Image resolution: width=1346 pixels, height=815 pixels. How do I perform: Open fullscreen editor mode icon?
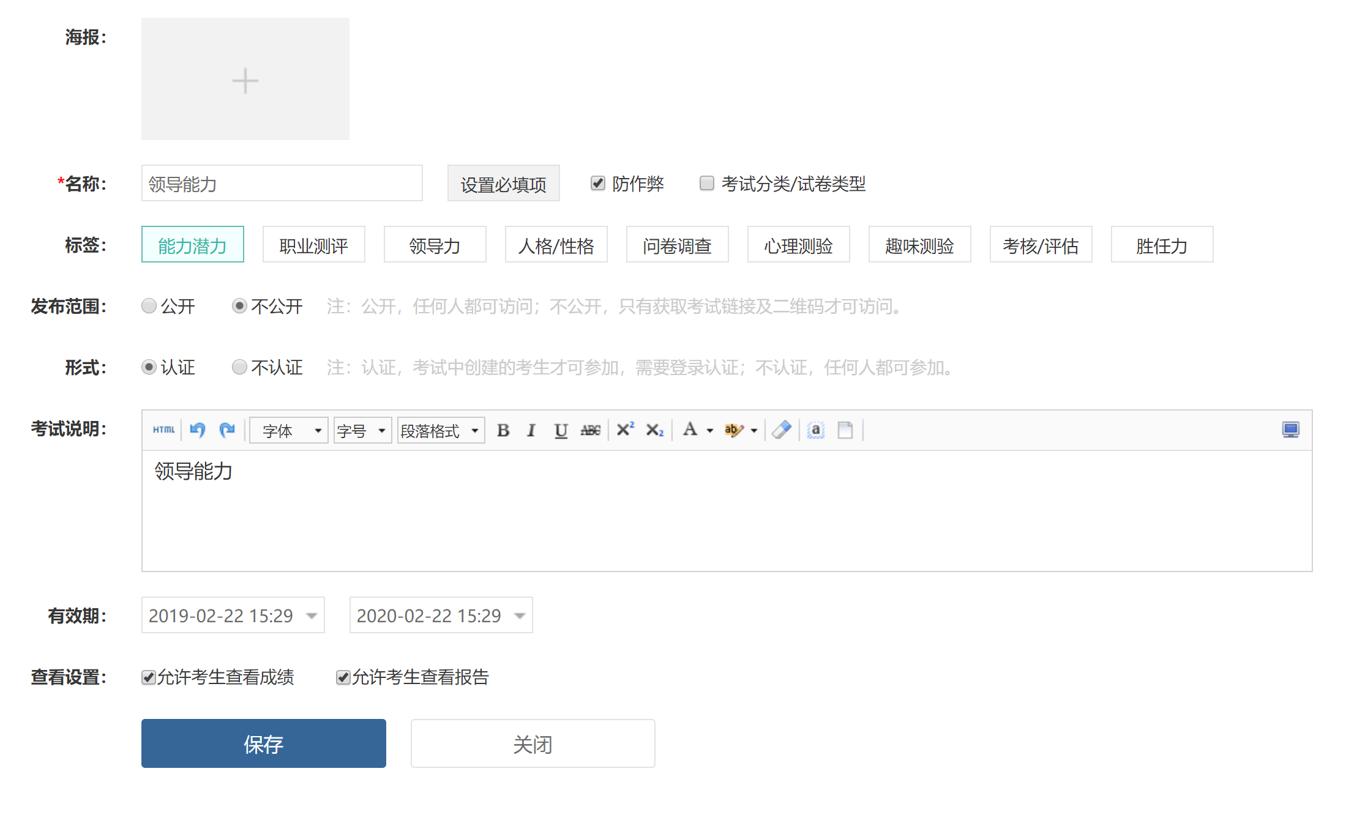point(1290,430)
